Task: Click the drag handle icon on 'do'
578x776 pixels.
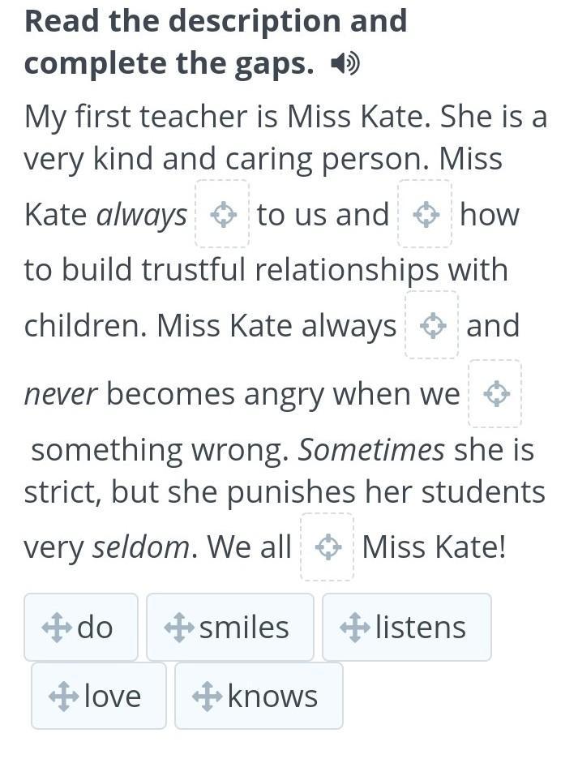Action: coord(56,628)
